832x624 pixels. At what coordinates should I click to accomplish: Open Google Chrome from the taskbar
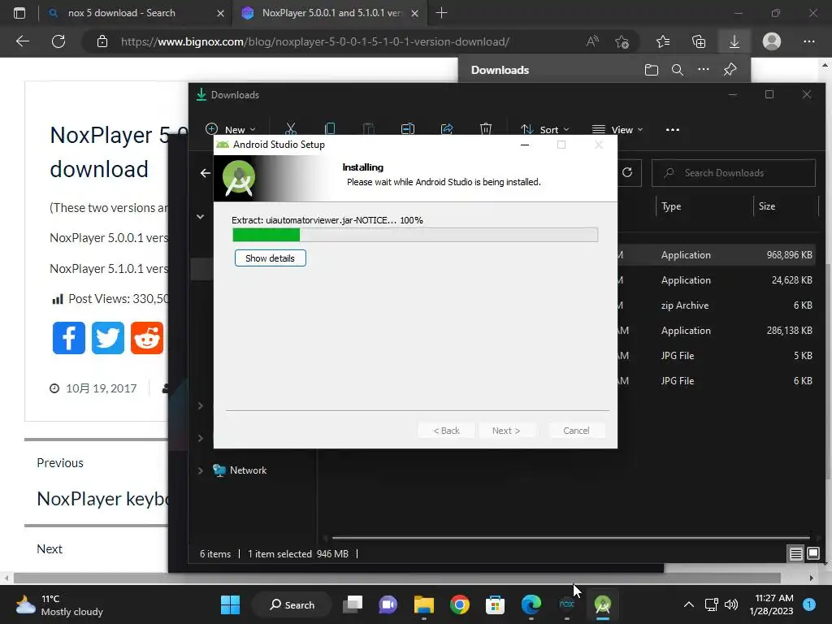(x=460, y=604)
